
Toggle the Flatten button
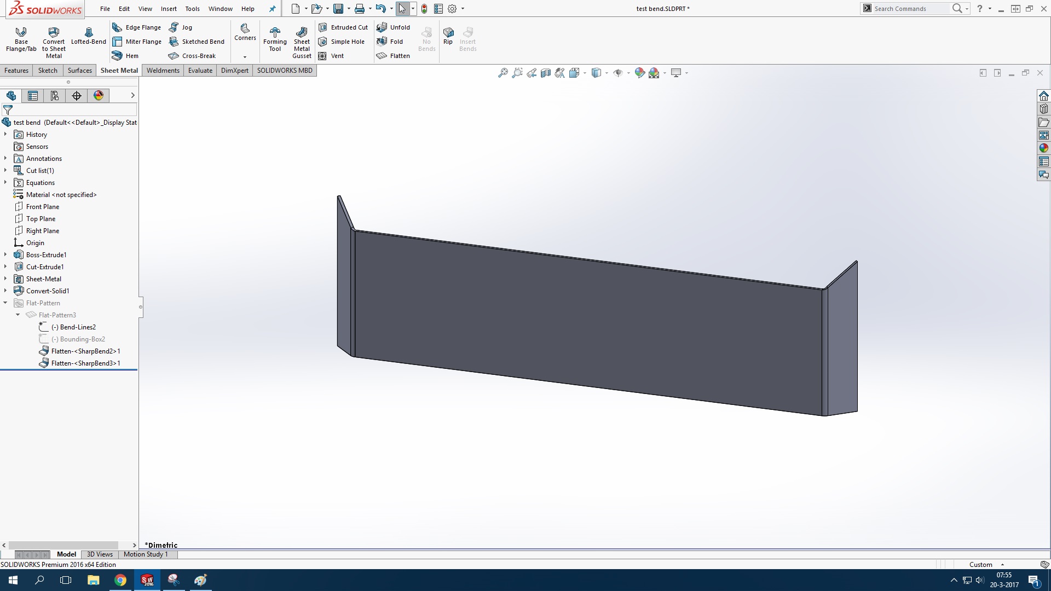[x=394, y=56]
